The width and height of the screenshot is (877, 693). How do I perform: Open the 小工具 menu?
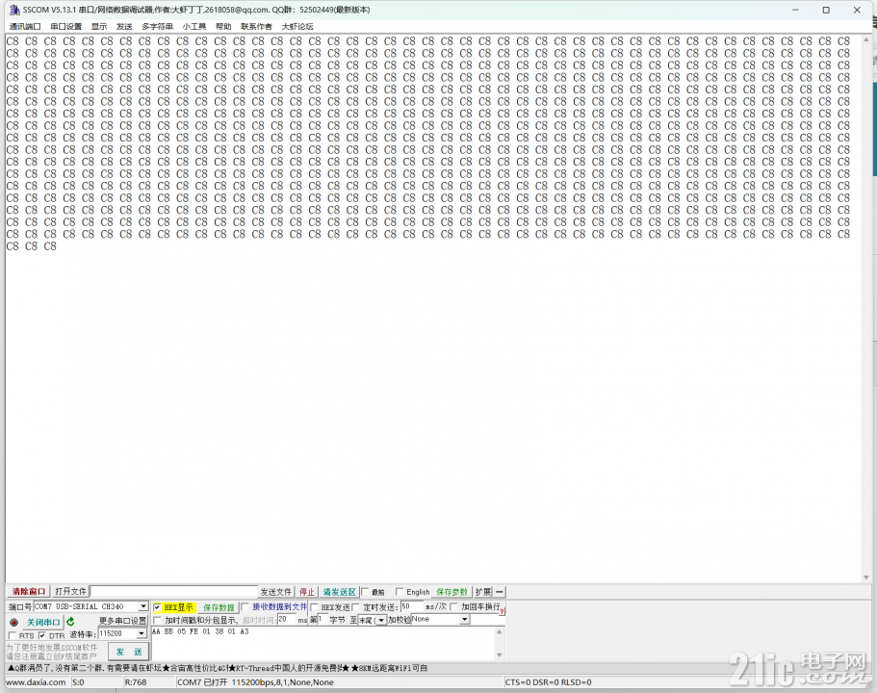[194, 26]
